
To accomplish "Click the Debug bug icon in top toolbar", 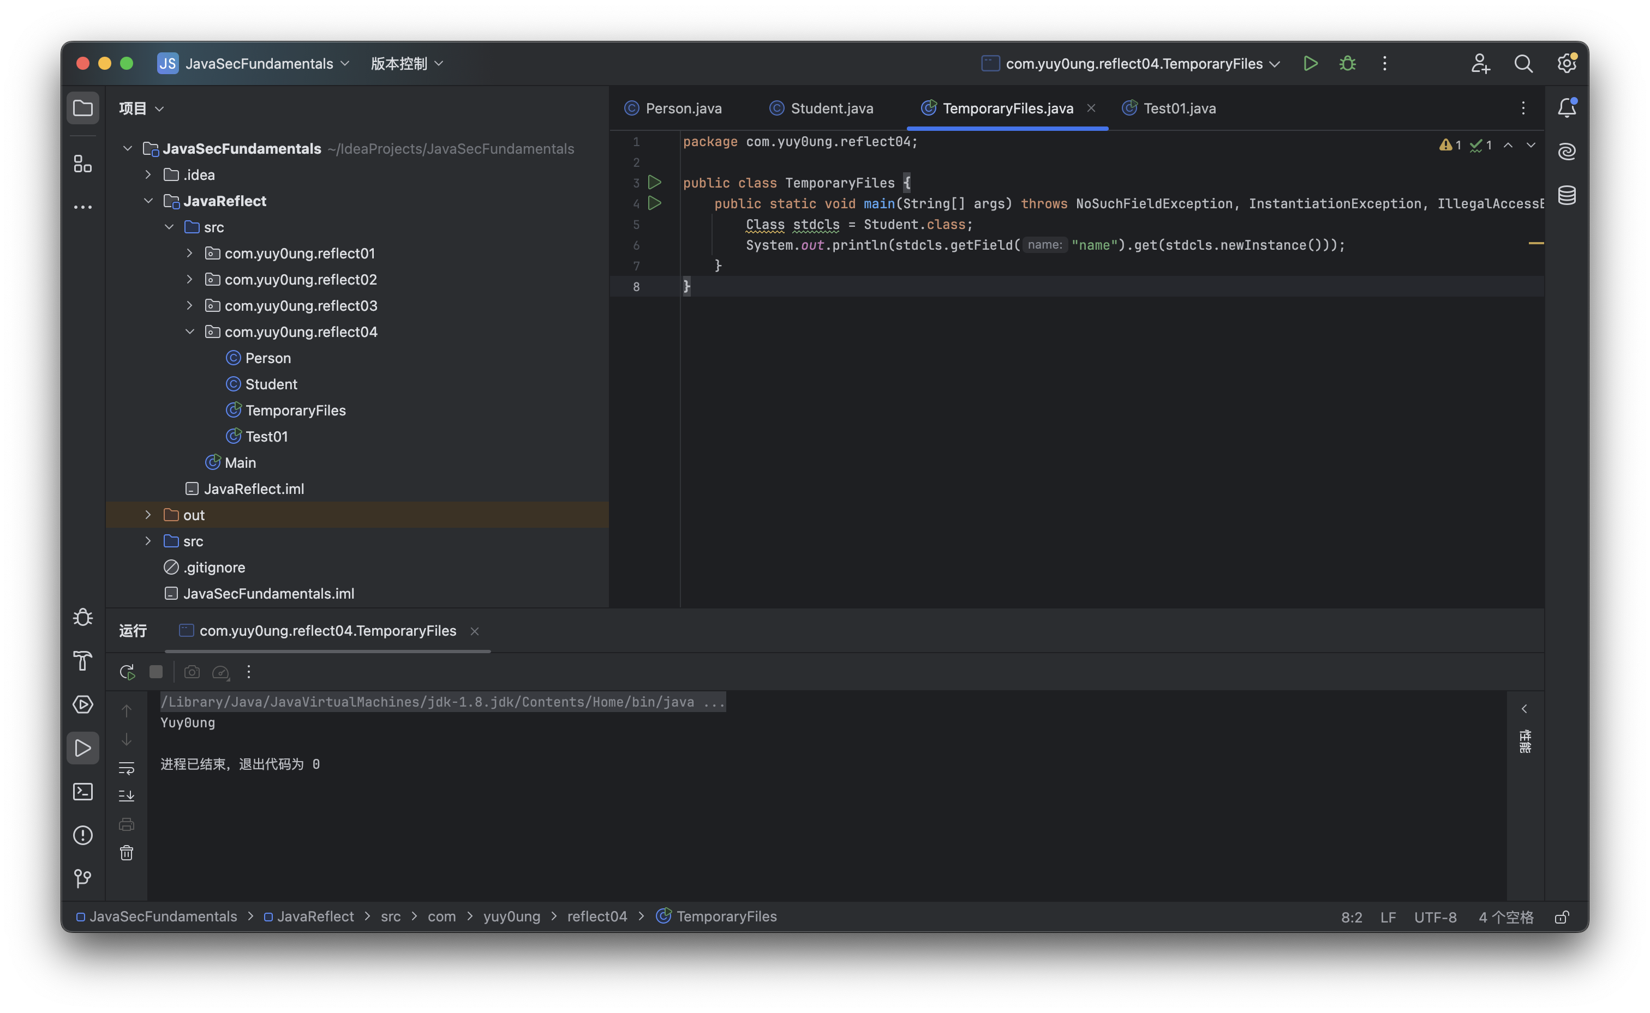I will 1347,64.
